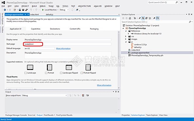Start debugging with the green play arrow
194x121 pixels.
pos(43,10)
